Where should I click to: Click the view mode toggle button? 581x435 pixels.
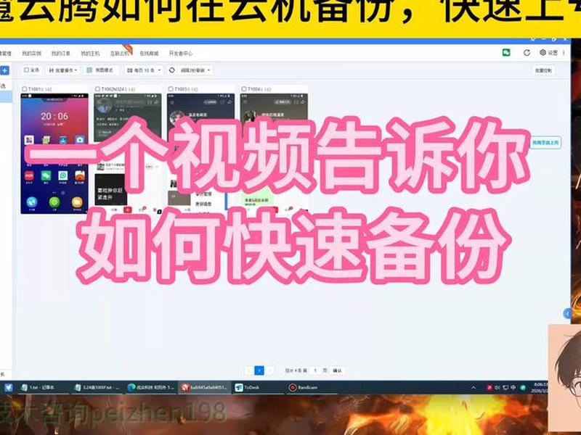click(x=100, y=70)
